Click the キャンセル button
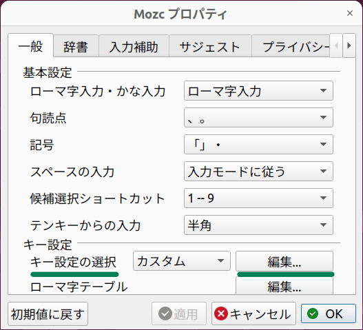Image resolution: width=363 pixels, height=330 pixels. click(253, 313)
